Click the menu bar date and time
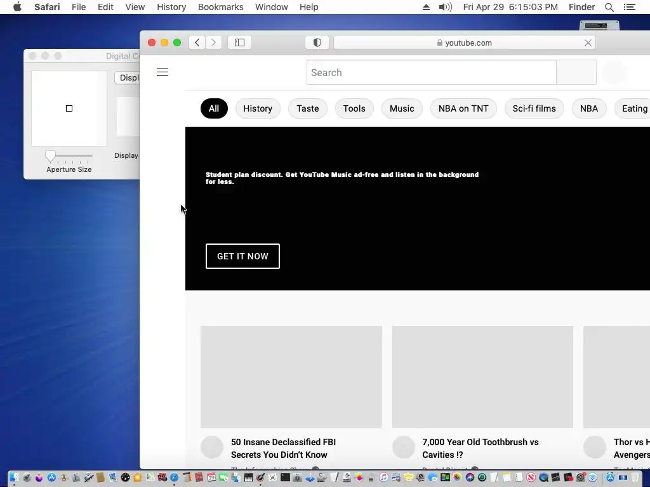The height and width of the screenshot is (487, 650). click(510, 7)
